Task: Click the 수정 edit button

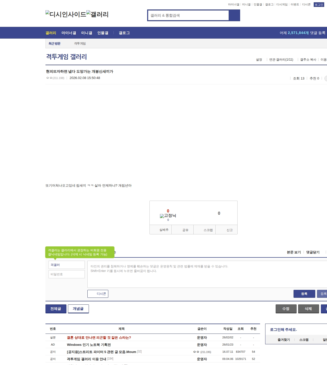Action: click(286, 309)
